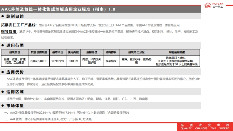Click the bullet icon beside 市场体量

3,106
